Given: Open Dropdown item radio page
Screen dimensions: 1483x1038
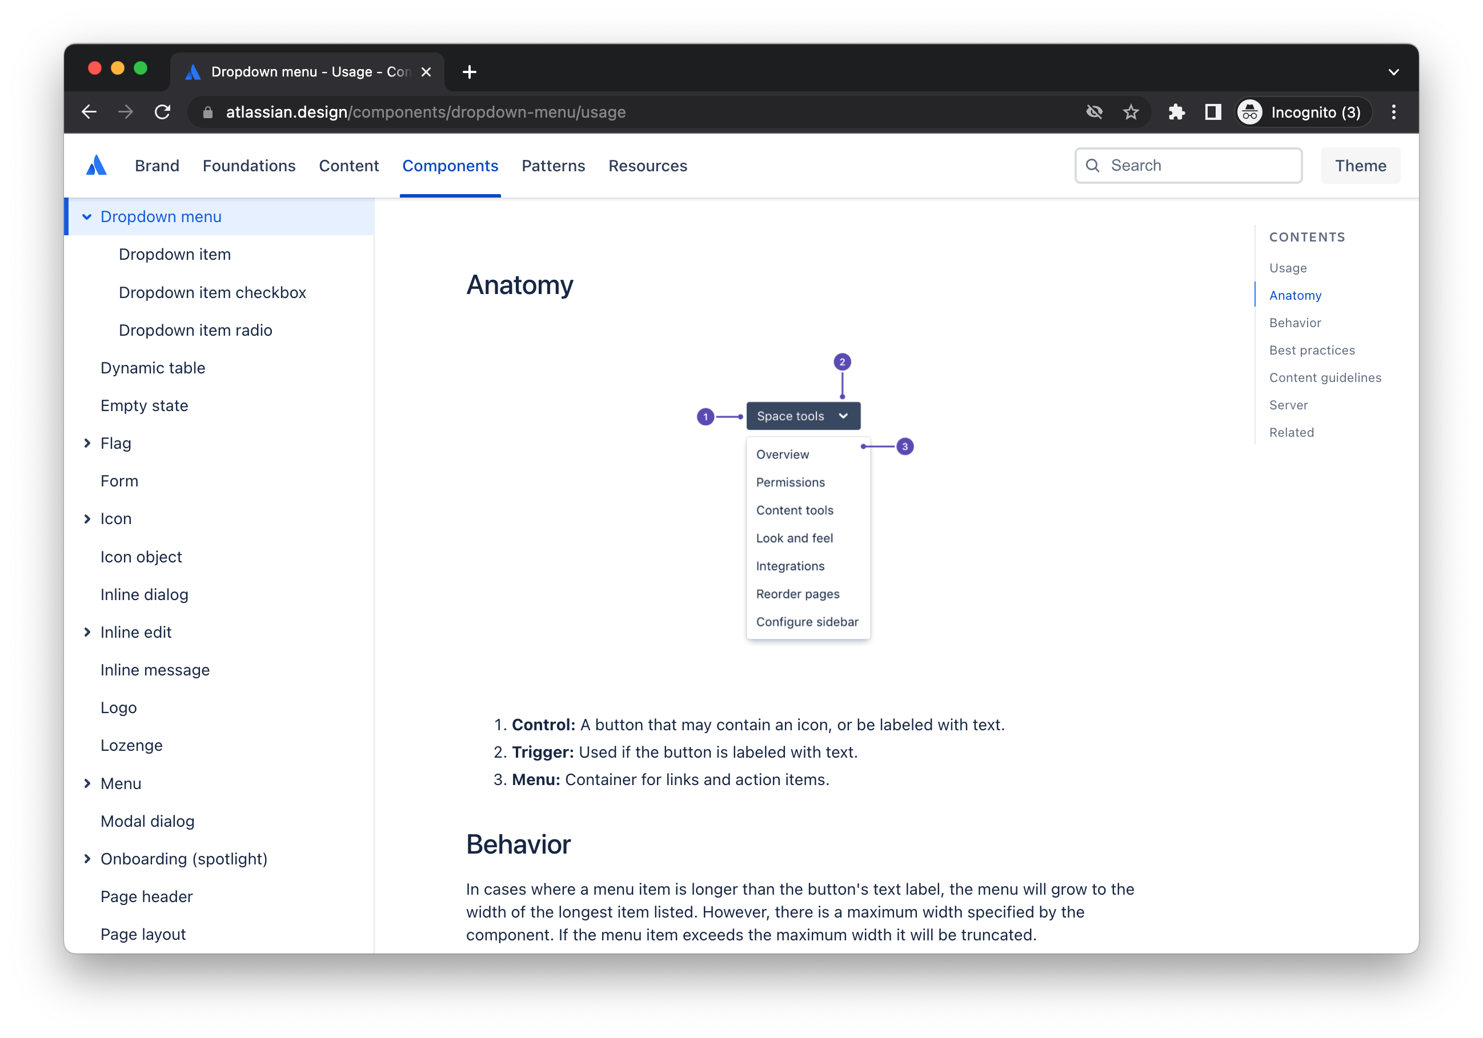Looking at the screenshot, I should (x=195, y=330).
